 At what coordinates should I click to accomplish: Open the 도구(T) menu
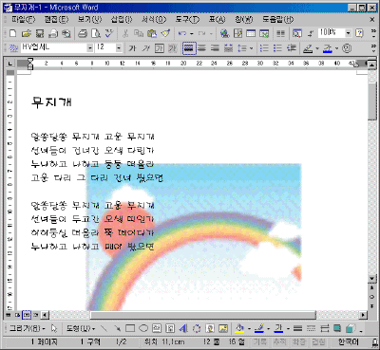click(x=187, y=20)
